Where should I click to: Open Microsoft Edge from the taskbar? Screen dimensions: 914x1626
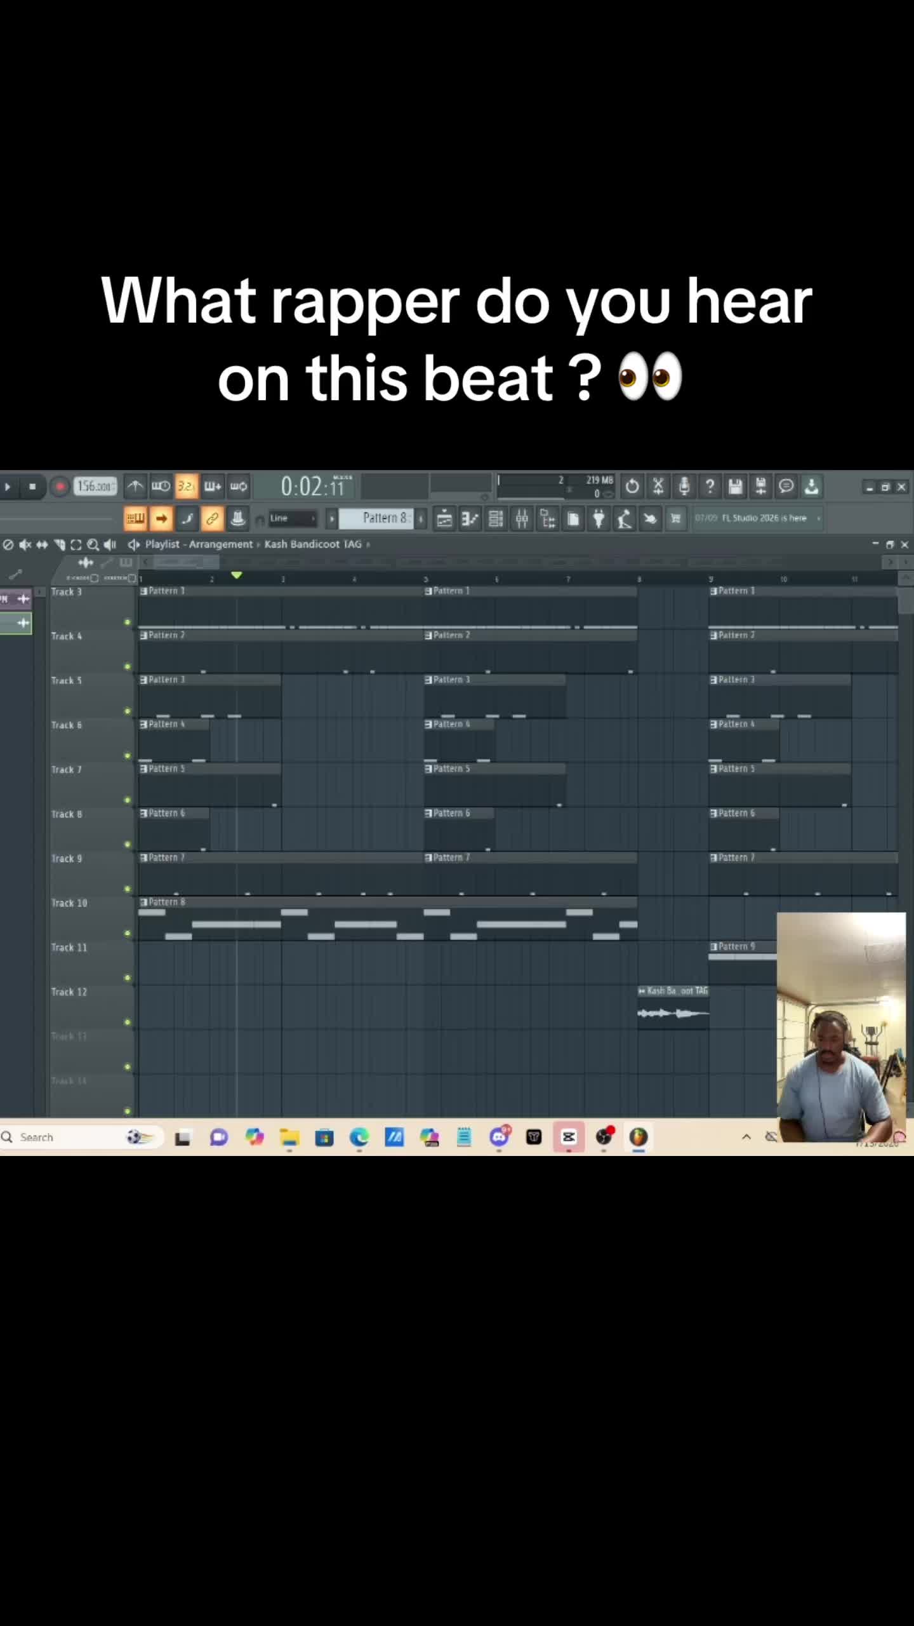[x=359, y=1137]
